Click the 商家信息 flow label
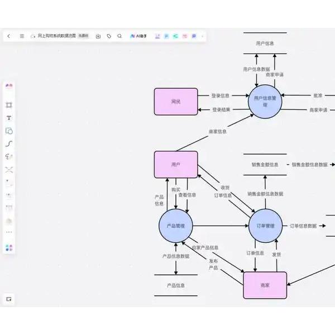The height and width of the screenshot is (335, 335). (218, 132)
